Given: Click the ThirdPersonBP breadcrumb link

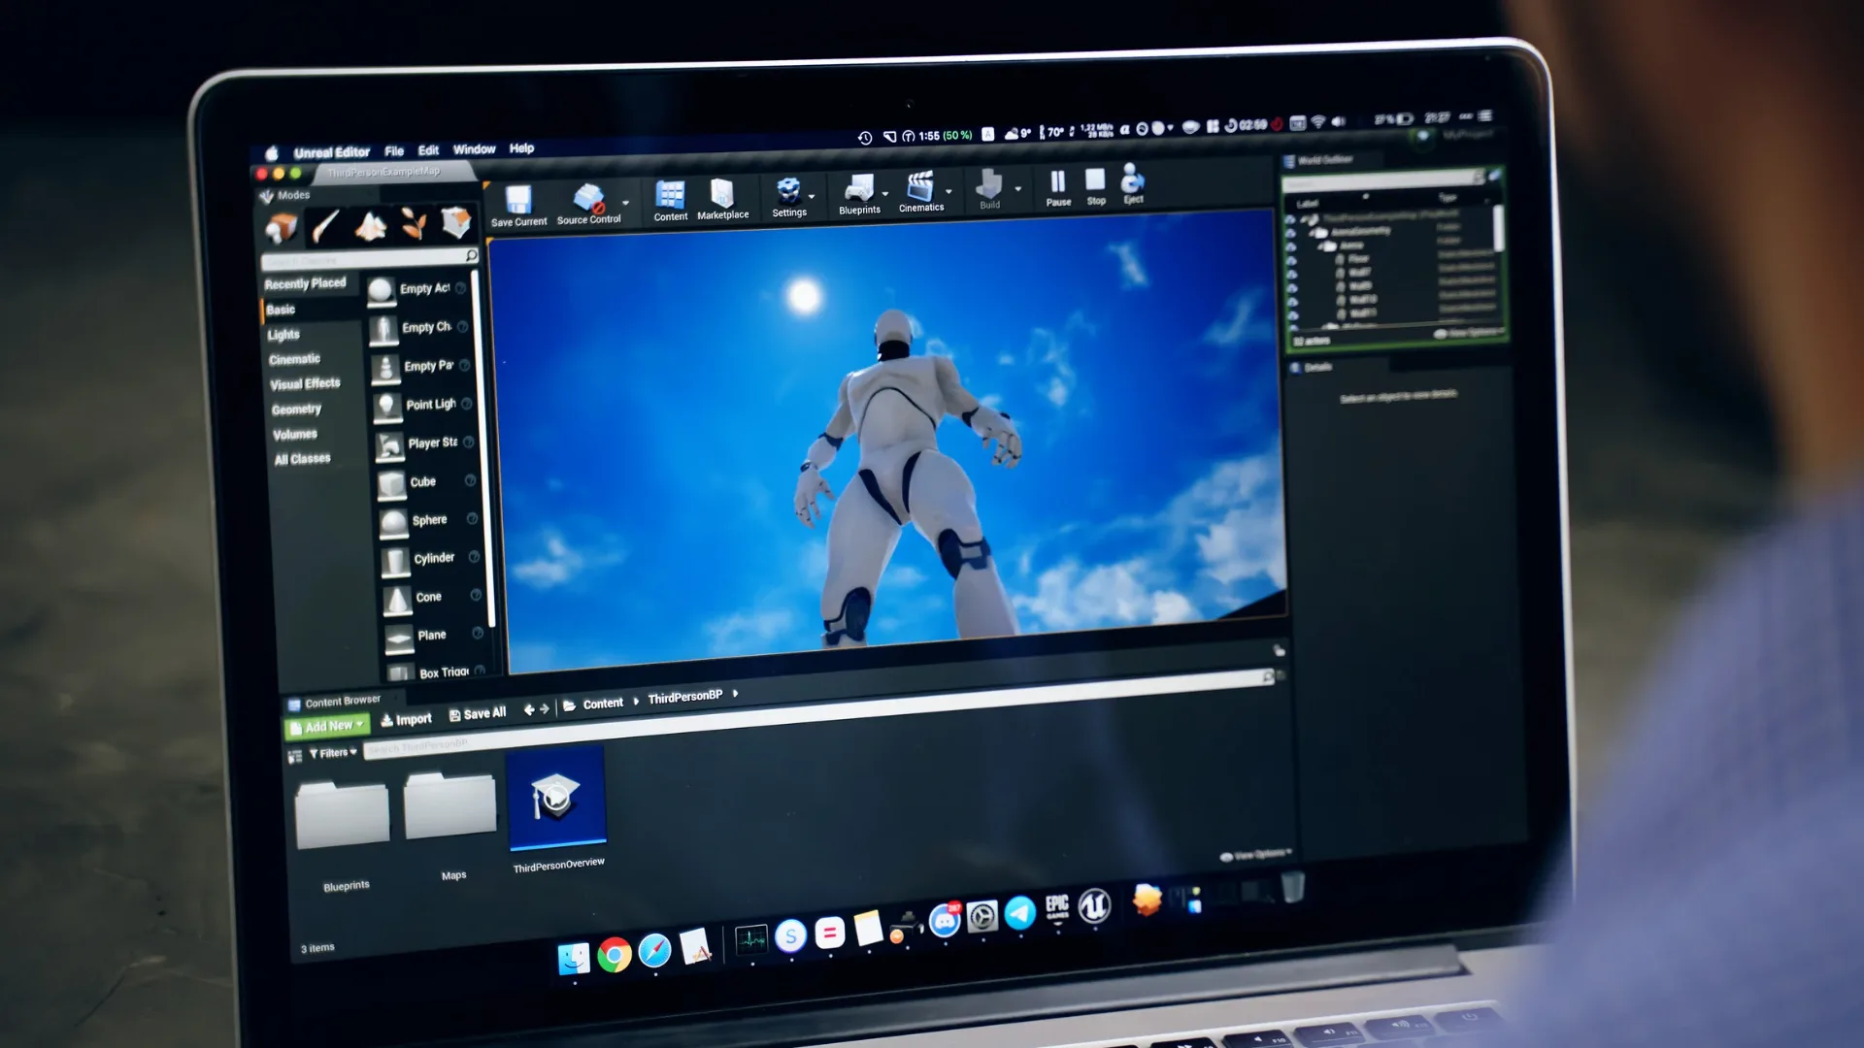Looking at the screenshot, I should point(685,697).
